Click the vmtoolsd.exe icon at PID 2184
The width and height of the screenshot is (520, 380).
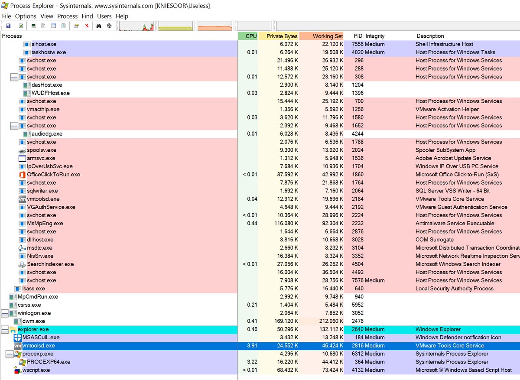23,199
